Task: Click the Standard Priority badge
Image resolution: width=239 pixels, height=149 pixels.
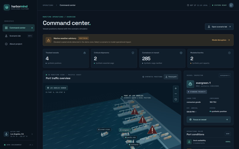Action: click(x=197, y=92)
